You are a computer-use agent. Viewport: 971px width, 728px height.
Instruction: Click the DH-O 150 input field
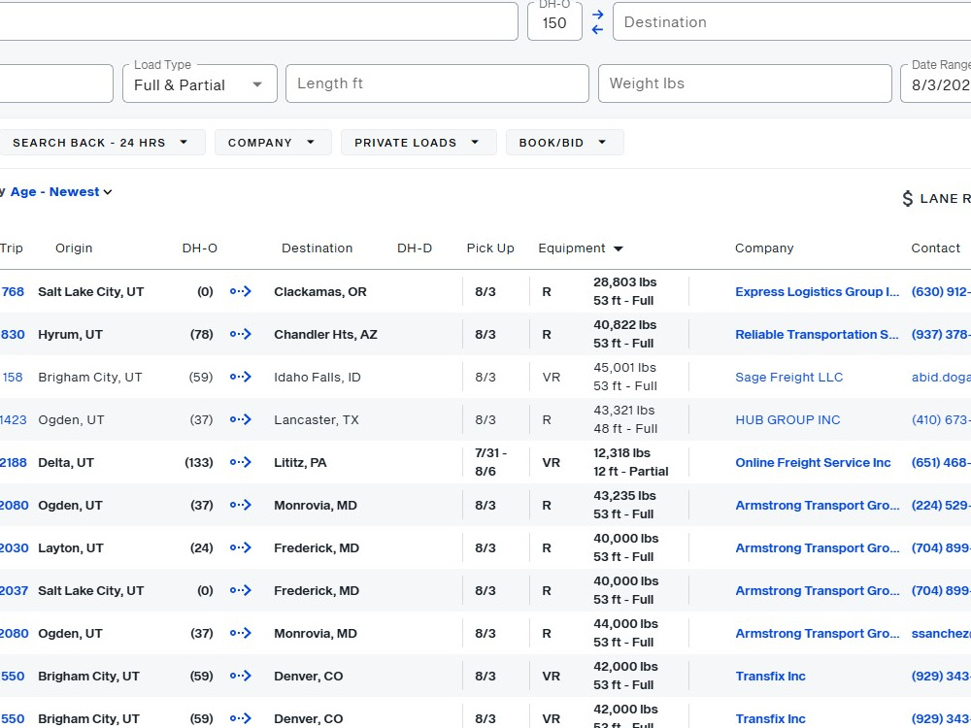554,21
